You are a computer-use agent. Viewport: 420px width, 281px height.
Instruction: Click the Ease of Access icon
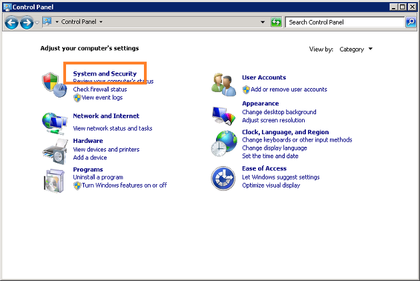[x=223, y=178]
